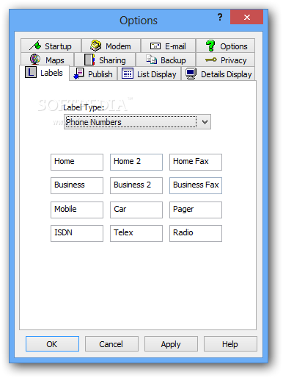Image resolution: width=283 pixels, height=378 pixels.
Task: Click the Home Fax label field
Action: pyautogui.click(x=196, y=162)
